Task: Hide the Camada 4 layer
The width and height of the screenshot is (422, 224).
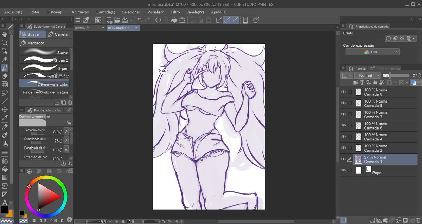Action: [x=344, y=137]
